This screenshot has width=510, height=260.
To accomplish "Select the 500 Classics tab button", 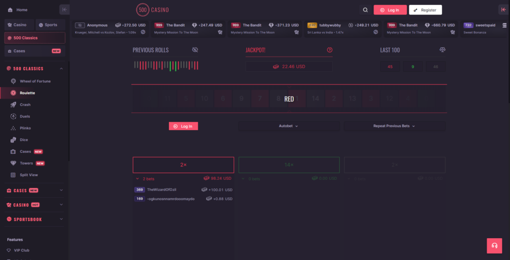I will pyautogui.click(x=35, y=38).
